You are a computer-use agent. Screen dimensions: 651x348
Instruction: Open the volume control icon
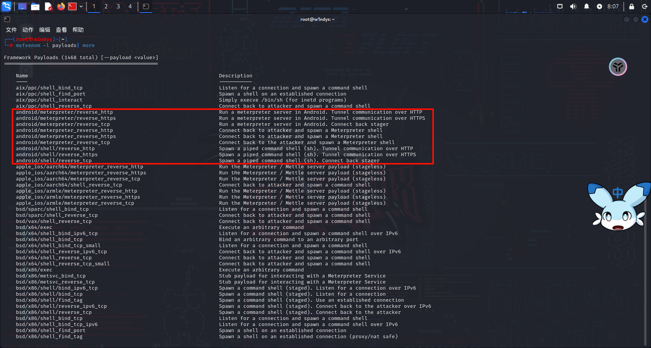tap(573, 6)
